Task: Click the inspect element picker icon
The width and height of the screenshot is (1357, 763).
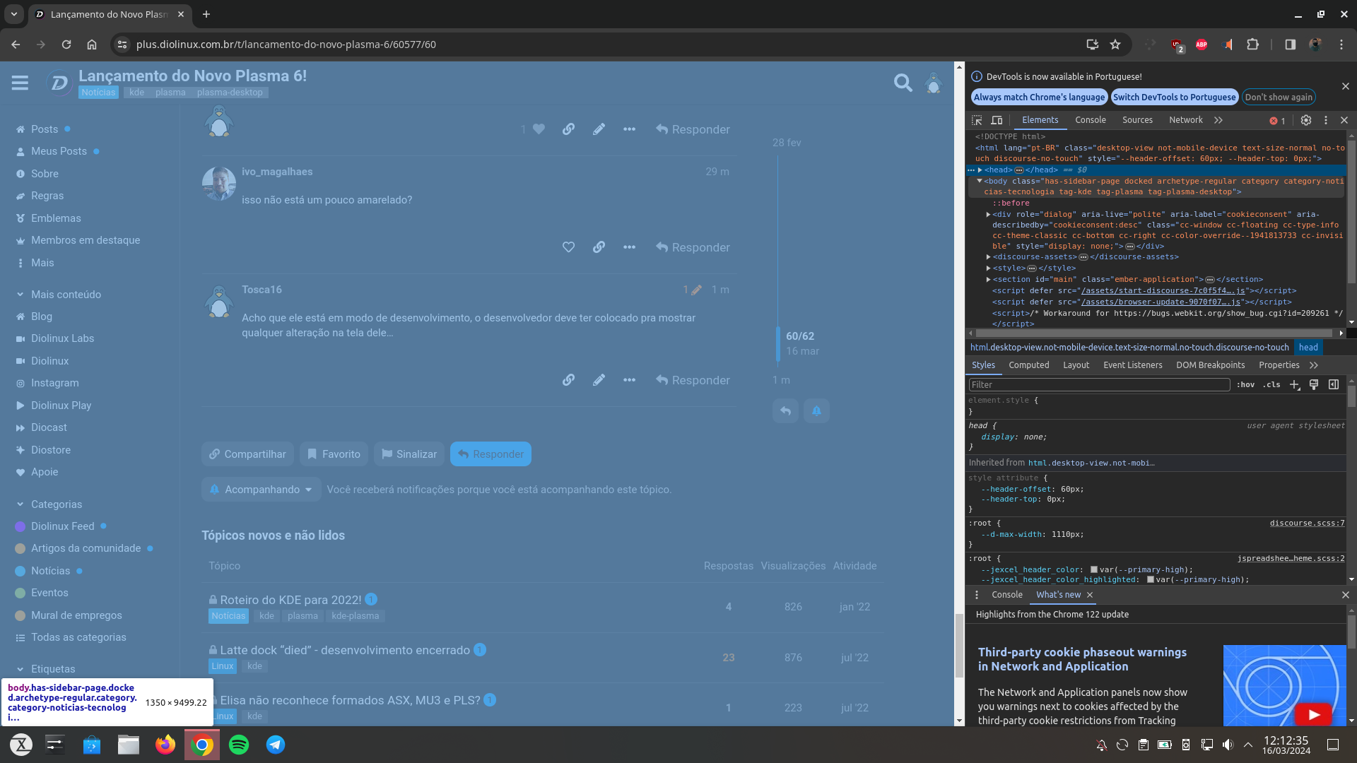Action: (x=977, y=120)
